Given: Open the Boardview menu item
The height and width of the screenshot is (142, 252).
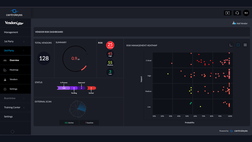Looking at the screenshot, I should (16, 98).
